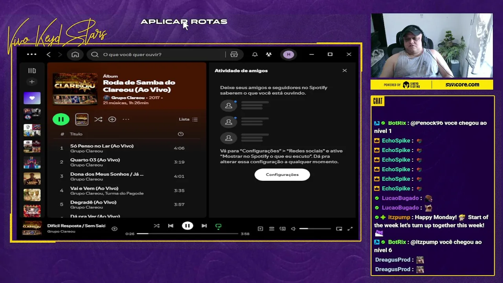The height and width of the screenshot is (283, 503).
Task: Open the Now Playing view
Action: [x=260, y=229]
